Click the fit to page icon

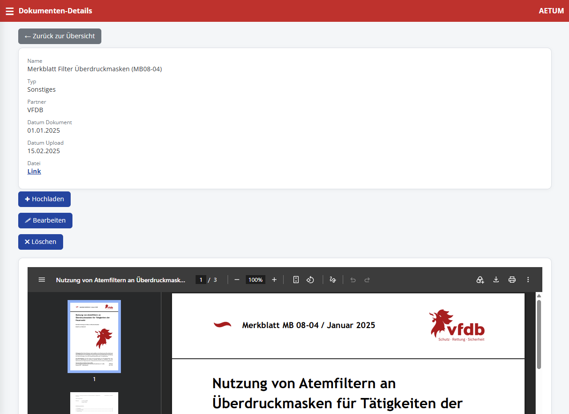(296, 280)
